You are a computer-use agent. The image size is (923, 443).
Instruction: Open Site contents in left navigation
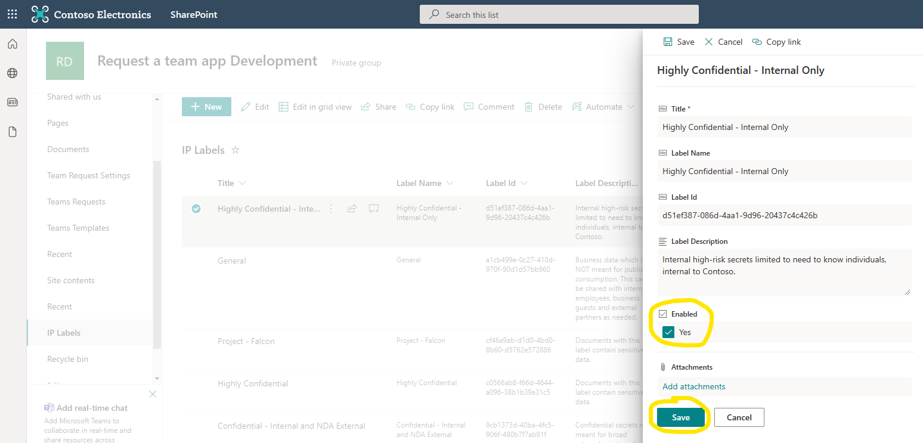coord(71,280)
